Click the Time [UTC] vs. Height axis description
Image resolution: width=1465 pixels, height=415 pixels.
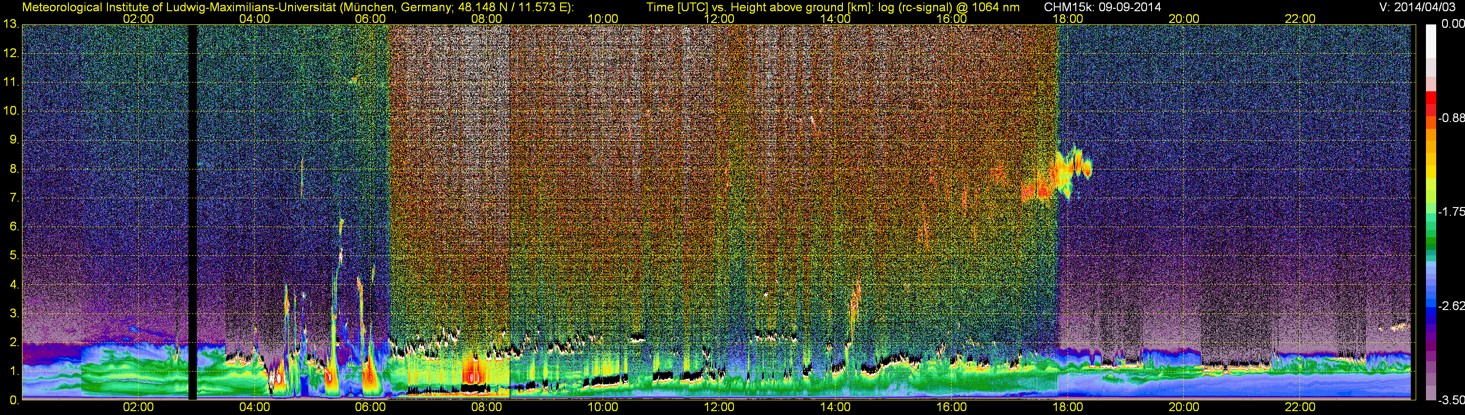[x=833, y=7]
